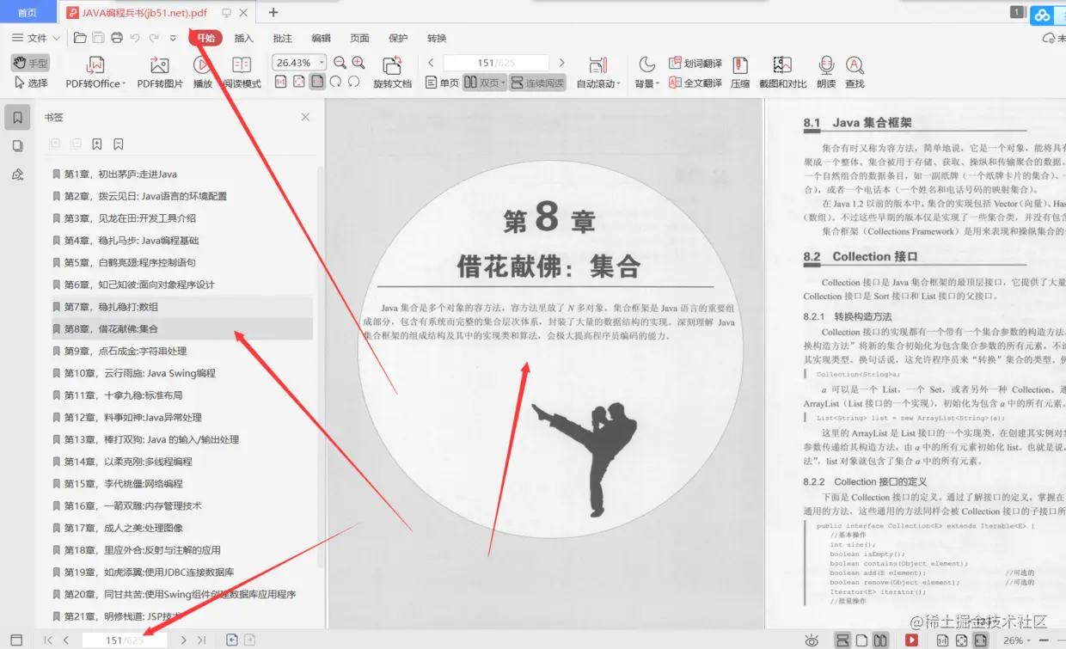Switch to the 批注 ribbon tab
1066x649 pixels.
282,38
